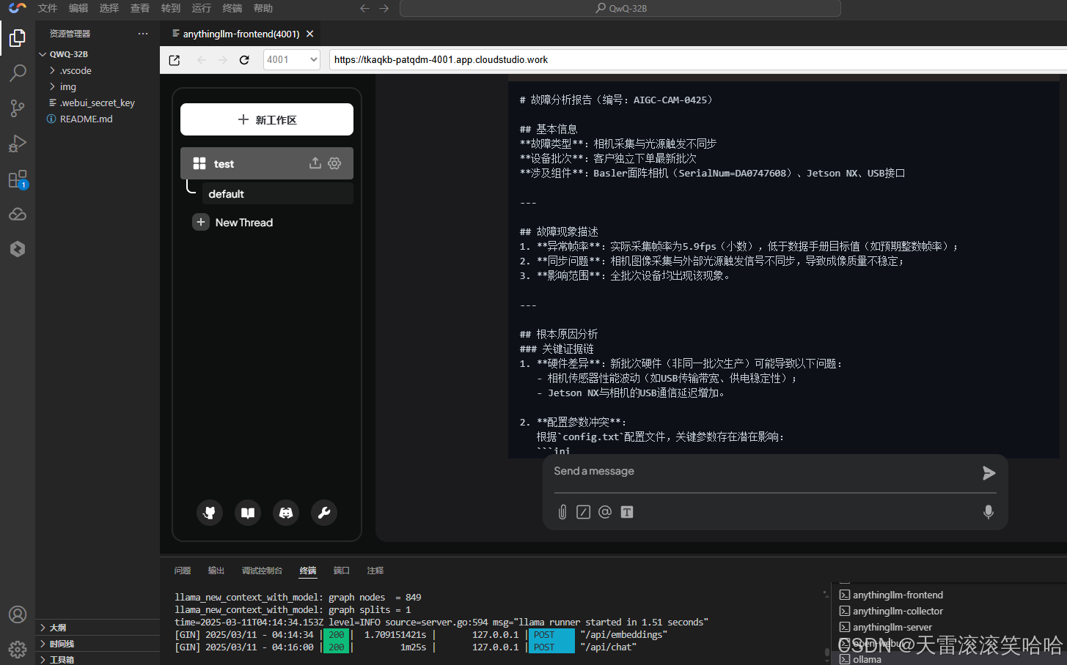Open Source Control view in activity bar
Image resolution: width=1067 pixels, height=665 pixels.
coord(18,108)
